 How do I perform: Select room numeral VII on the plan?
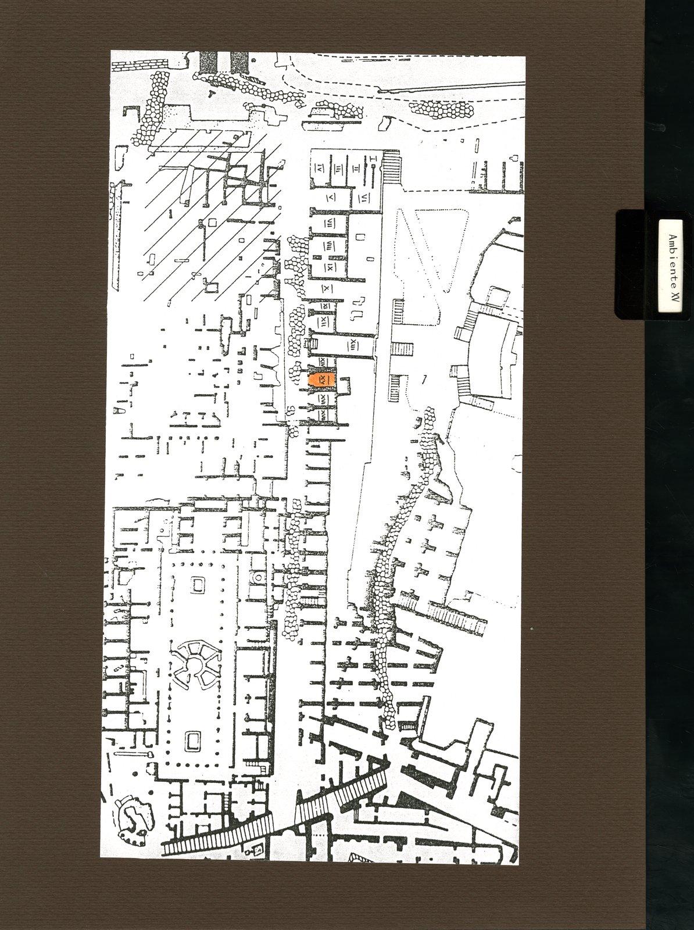[x=329, y=223]
